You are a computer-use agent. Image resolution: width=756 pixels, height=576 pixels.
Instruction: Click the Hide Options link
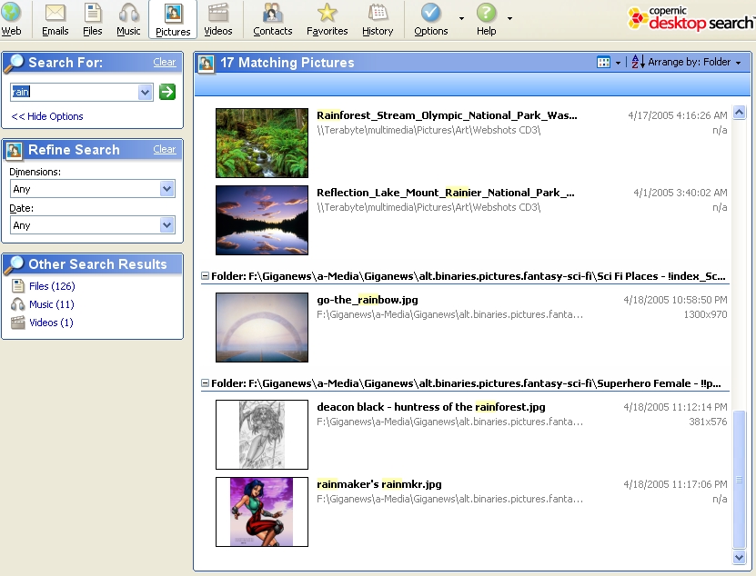pos(47,116)
